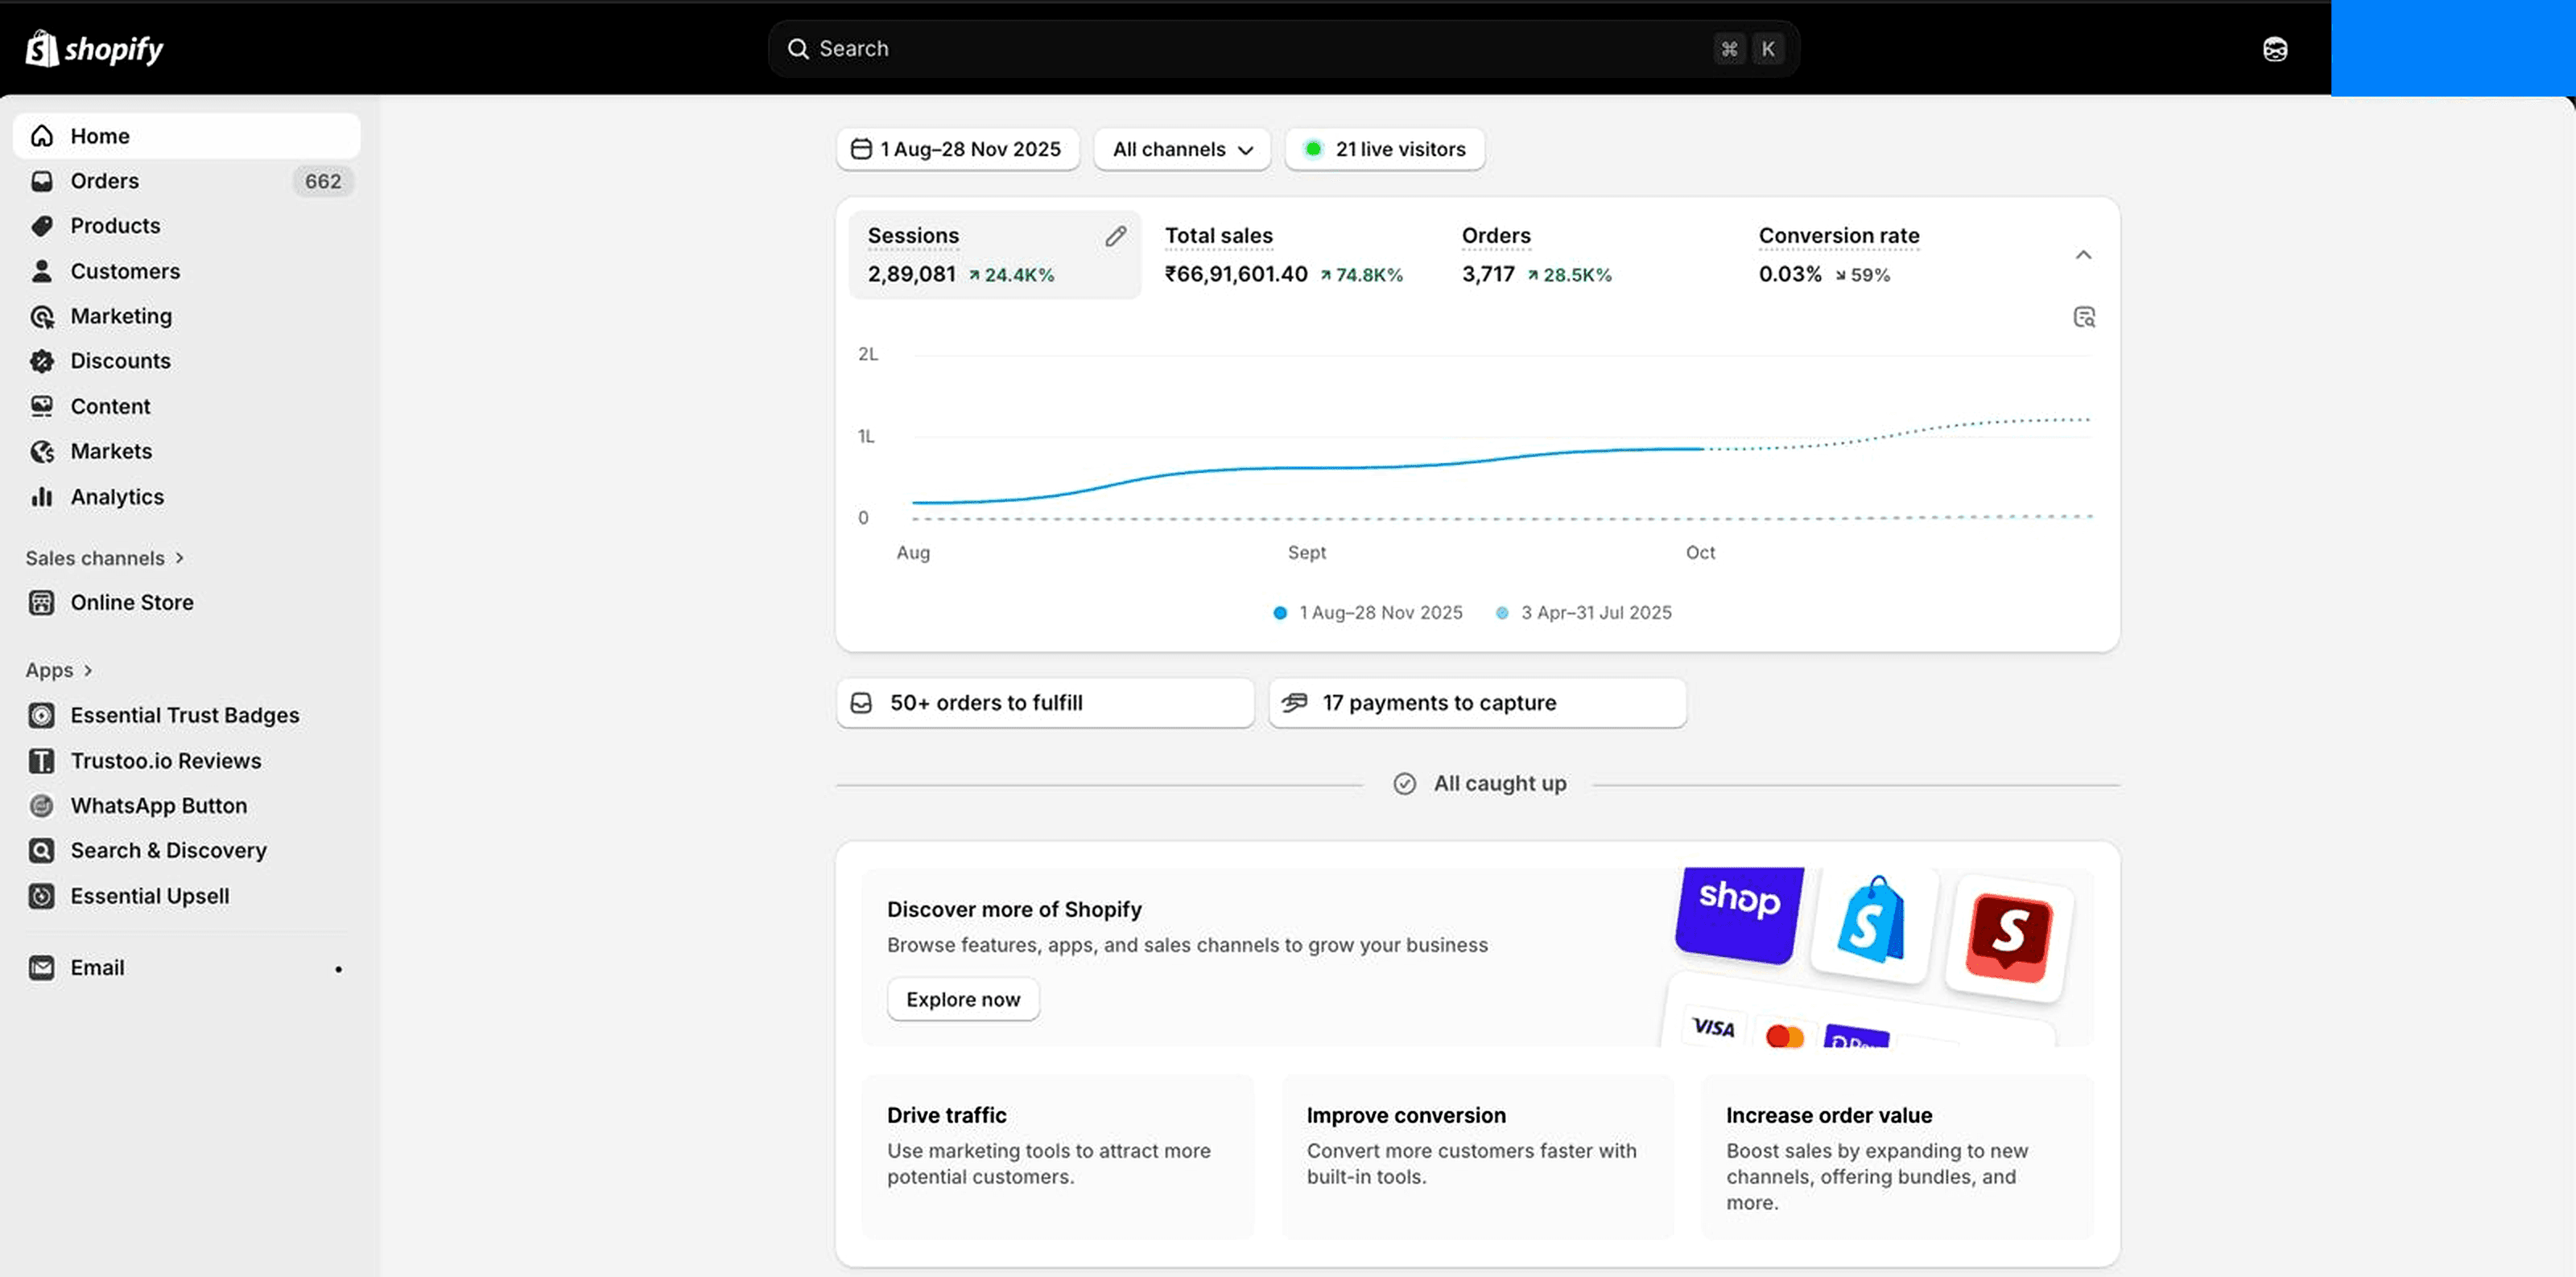Click the report view icon above the chart
The width and height of the screenshot is (2576, 1277).
[2084, 317]
